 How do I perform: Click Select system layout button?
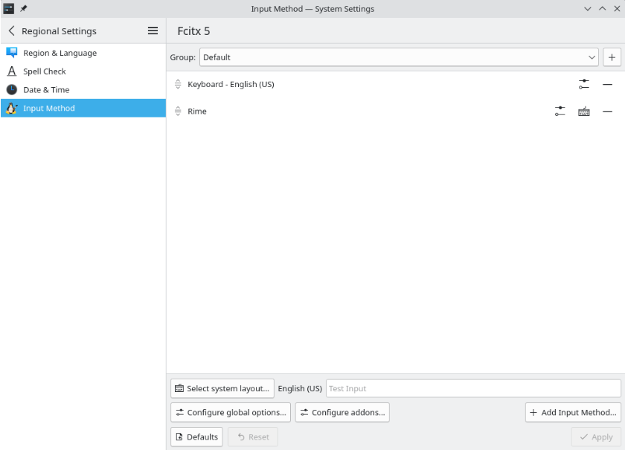click(x=222, y=388)
